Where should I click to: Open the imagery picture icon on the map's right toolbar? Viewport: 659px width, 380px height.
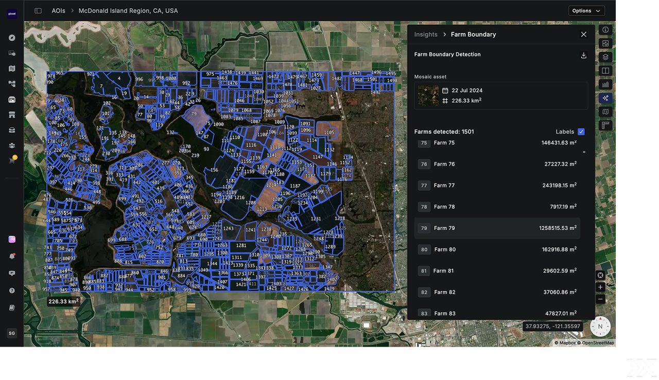tap(605, 44)
